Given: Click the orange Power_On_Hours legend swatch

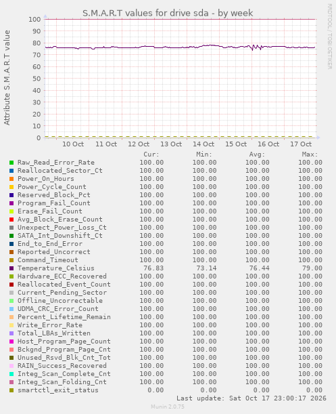Looking at the screenshot, I should coord(11,179).
